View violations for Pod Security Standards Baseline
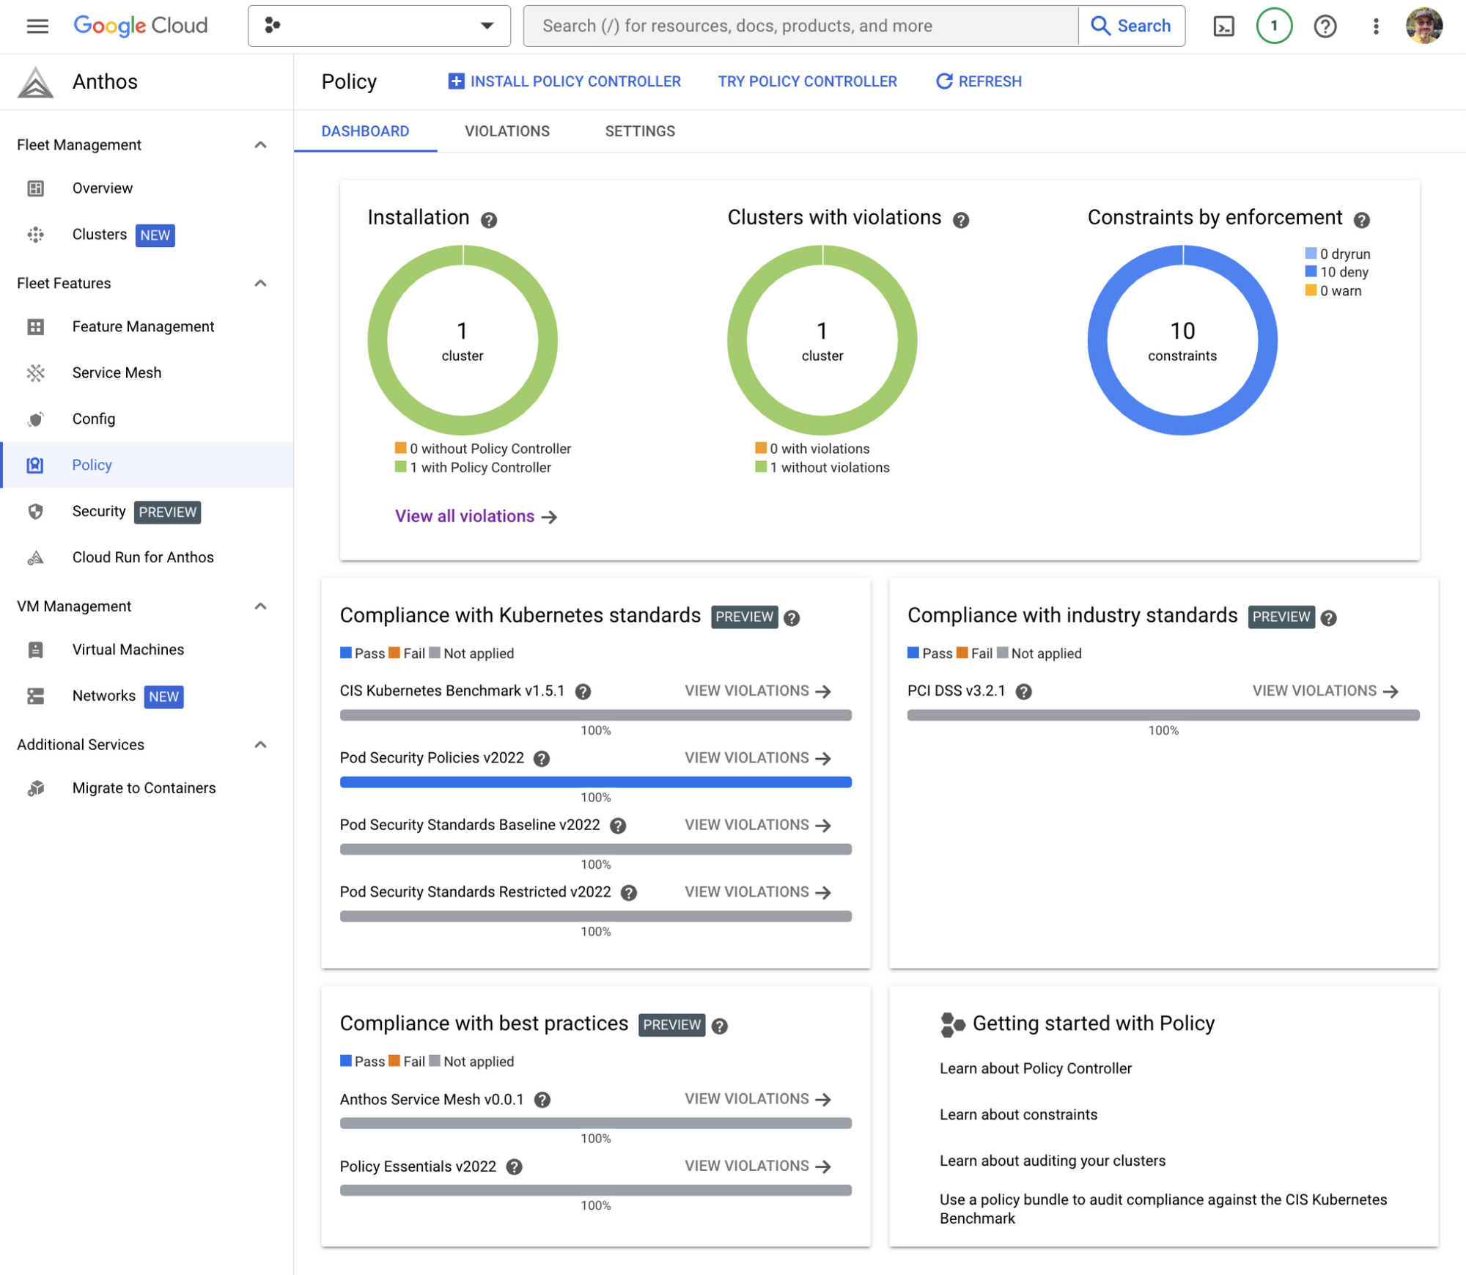This screenshot has height=1275, width=1466. (x=757, y=826)
